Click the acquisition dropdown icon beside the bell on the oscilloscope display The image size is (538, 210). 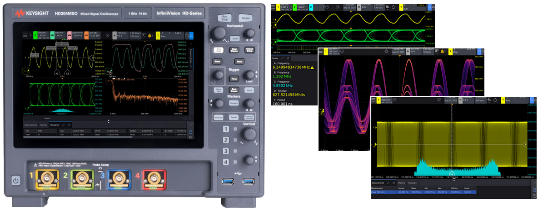pos(144,35)
